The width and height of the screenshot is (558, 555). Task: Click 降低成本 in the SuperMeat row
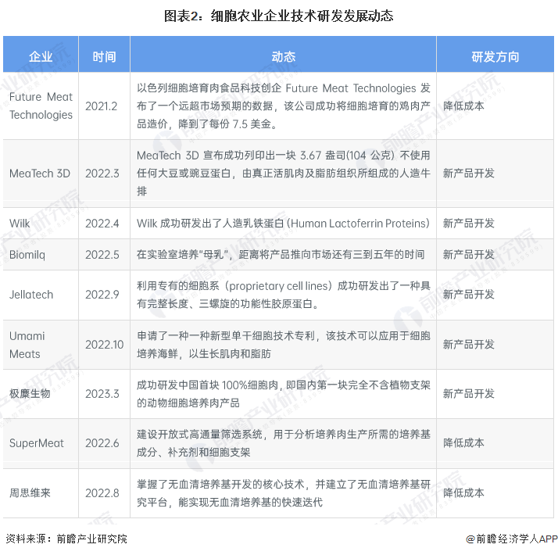point(463,443)
